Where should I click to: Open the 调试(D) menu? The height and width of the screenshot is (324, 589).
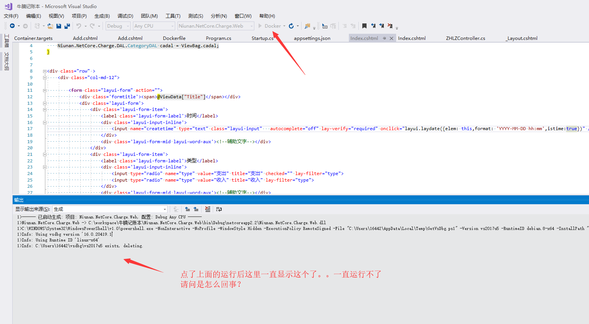coord(125,16)
